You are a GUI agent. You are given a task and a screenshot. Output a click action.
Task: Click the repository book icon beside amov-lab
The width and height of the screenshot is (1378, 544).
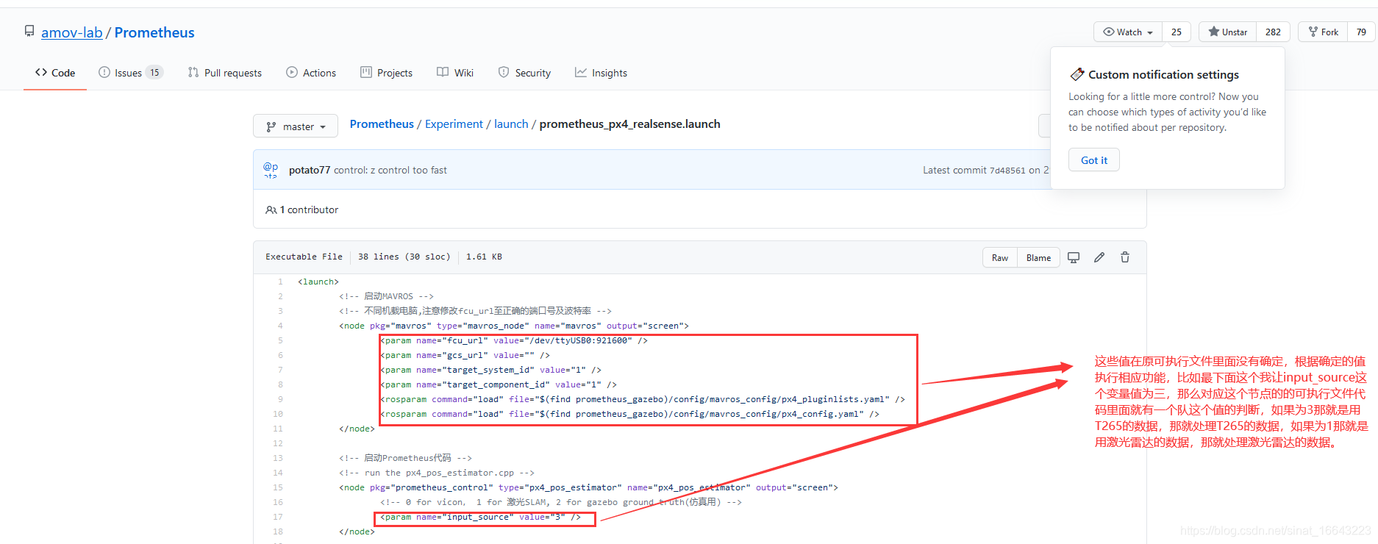(29, 31)
